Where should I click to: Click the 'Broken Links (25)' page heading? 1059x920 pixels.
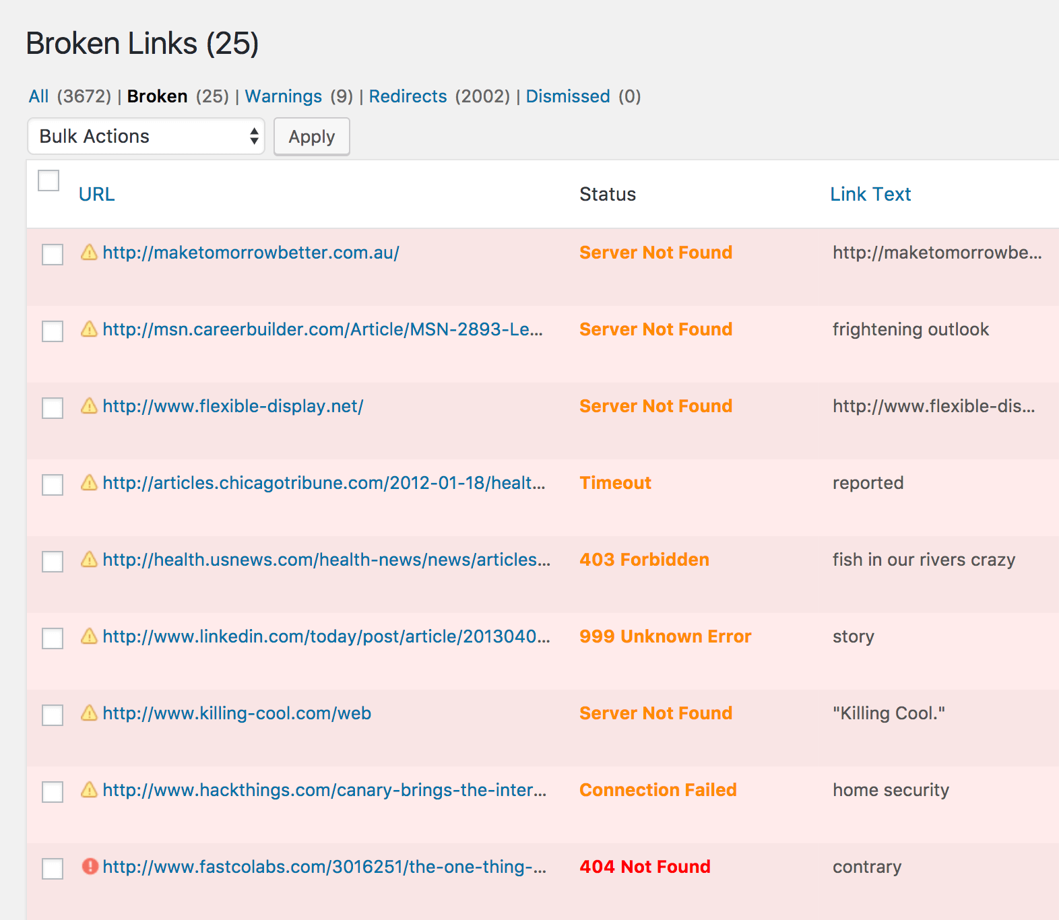pos(142,43)
